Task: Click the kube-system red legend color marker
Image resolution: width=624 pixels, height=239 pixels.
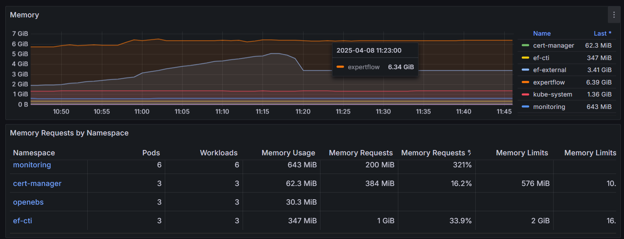Action: click(525, 94)
